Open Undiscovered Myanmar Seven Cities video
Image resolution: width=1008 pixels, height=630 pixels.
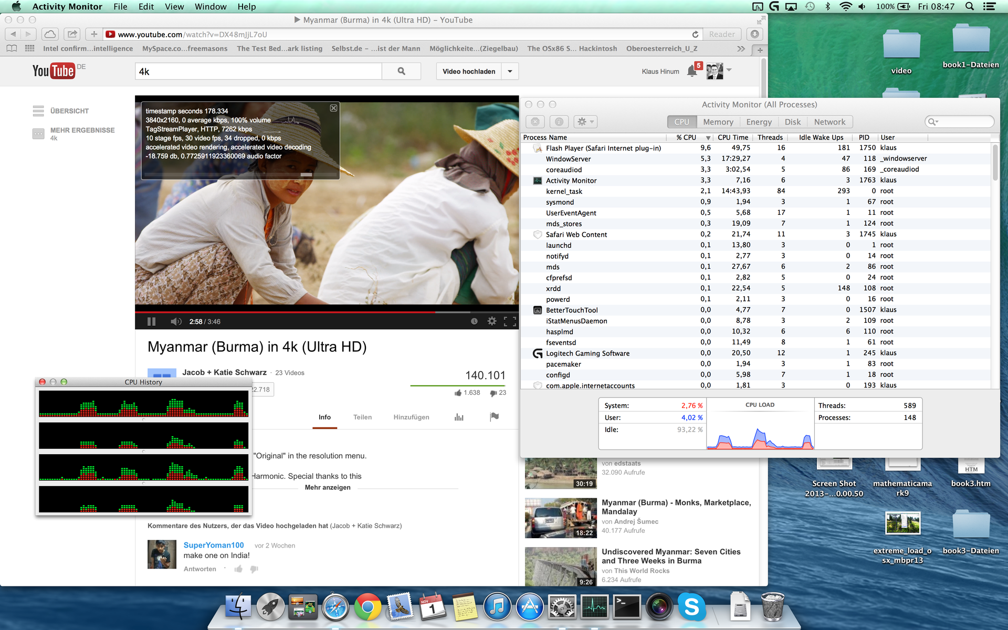point(671,556)
